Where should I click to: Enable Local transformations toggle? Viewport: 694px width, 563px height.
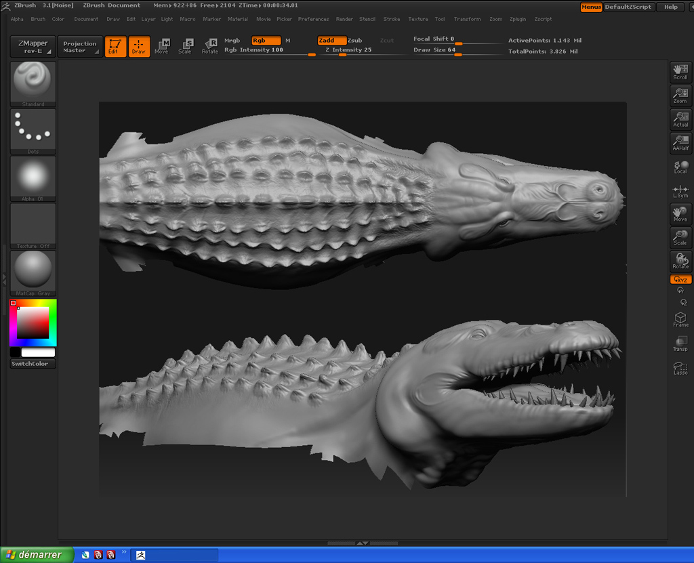click(680, 167)
